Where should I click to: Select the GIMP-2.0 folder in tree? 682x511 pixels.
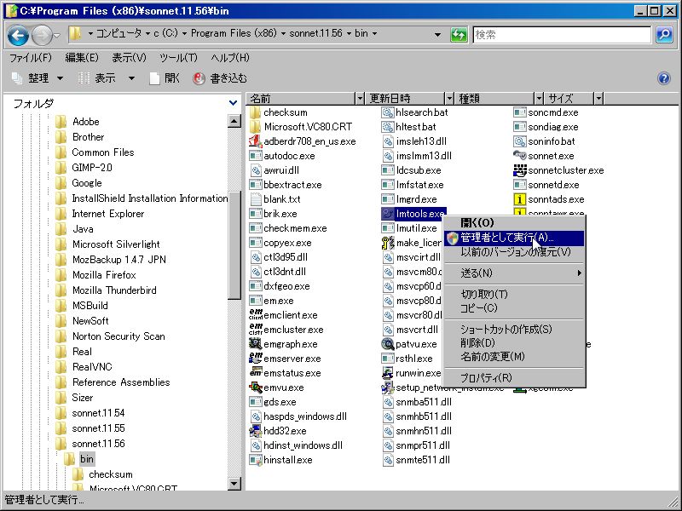(x=92, y=167)
